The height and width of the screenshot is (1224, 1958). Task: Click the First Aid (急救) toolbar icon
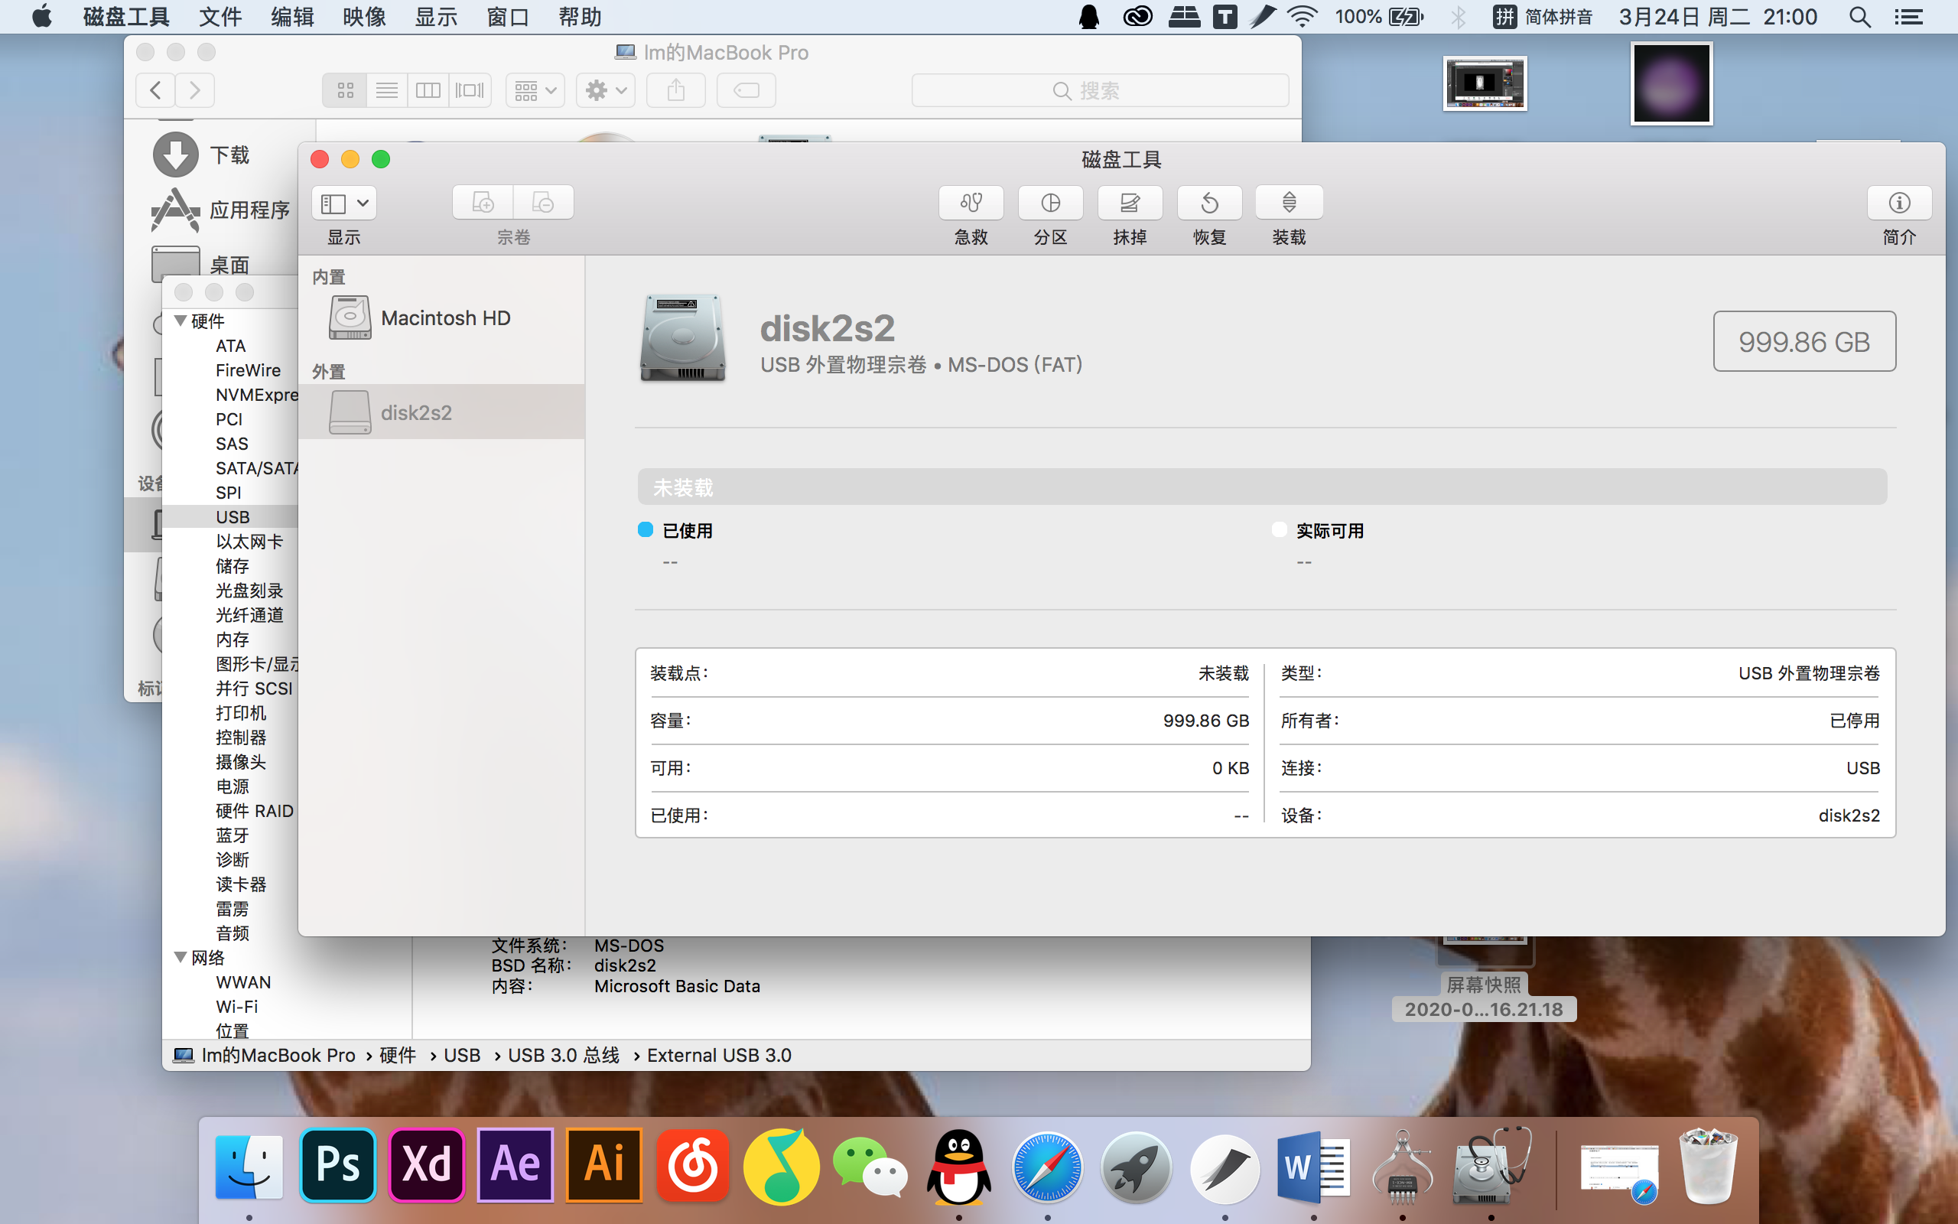[x=970, y=203]
